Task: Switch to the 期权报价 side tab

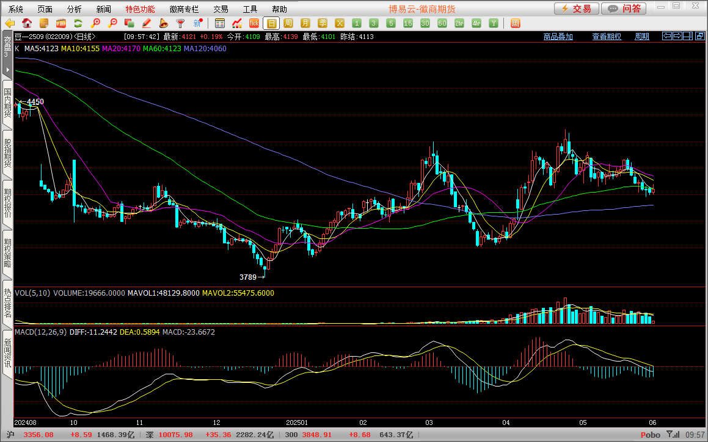Action: pyautogui.click(x=7, y=204)
